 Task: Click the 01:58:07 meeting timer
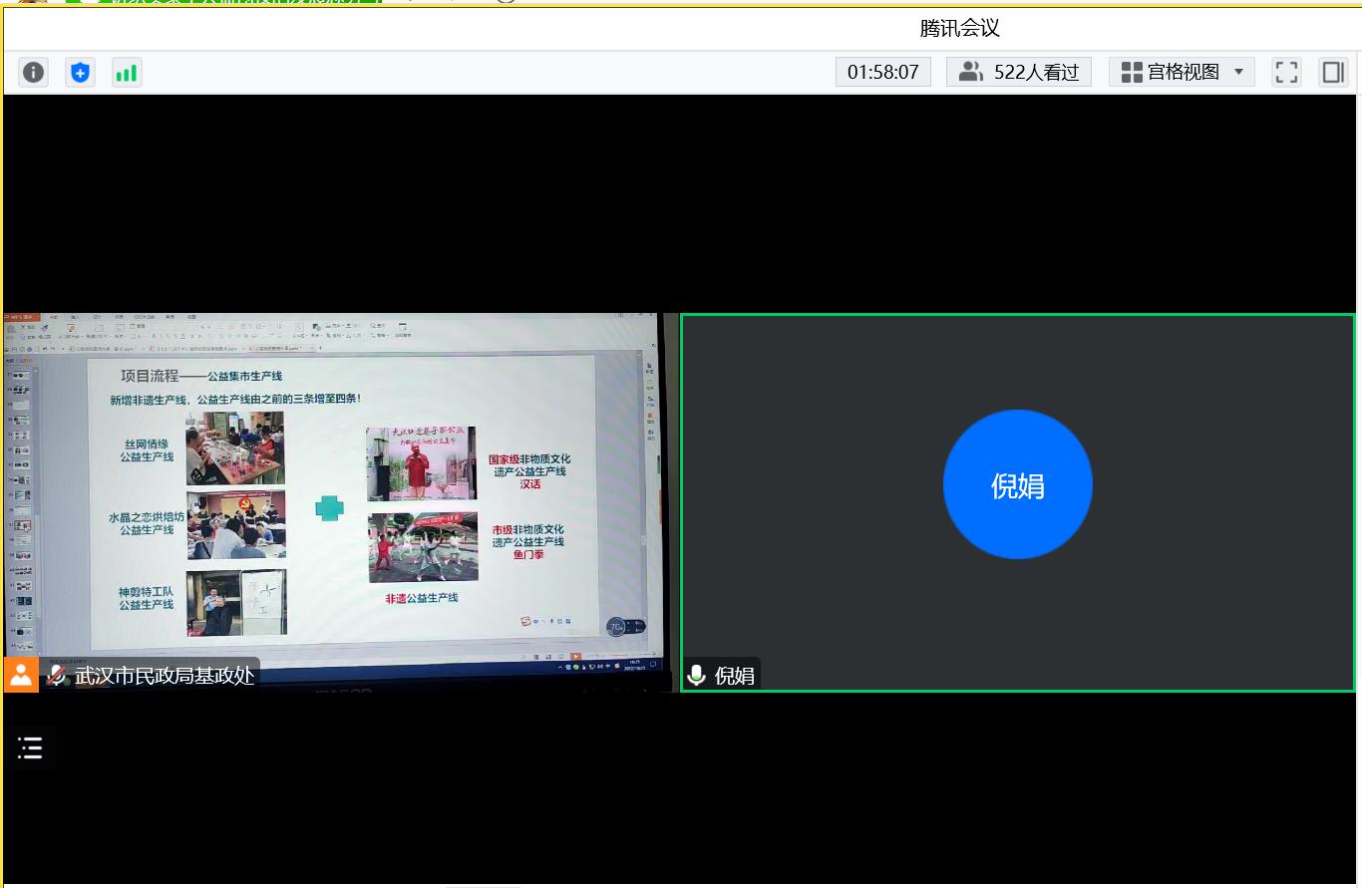click(882, 71)
